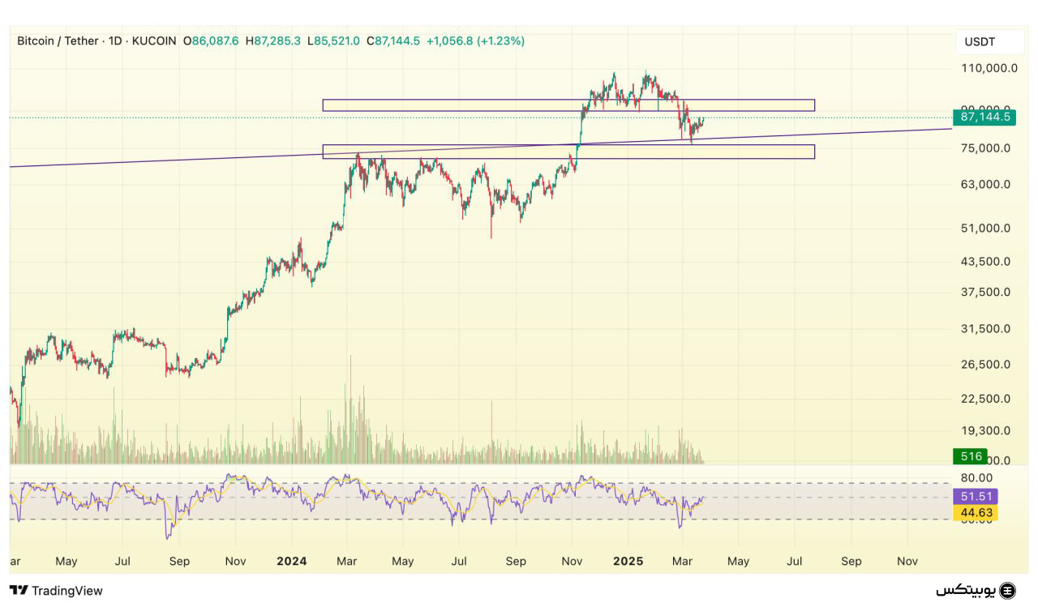Click the high value H87,285.3 in header

coord(273,41)
